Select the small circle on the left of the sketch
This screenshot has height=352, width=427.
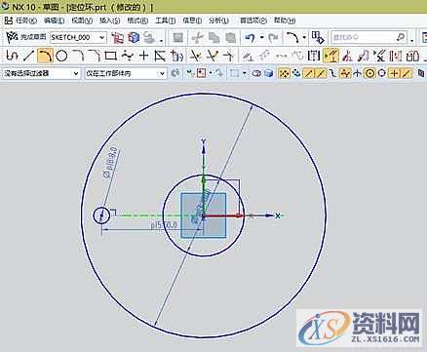tap(101, 215)
